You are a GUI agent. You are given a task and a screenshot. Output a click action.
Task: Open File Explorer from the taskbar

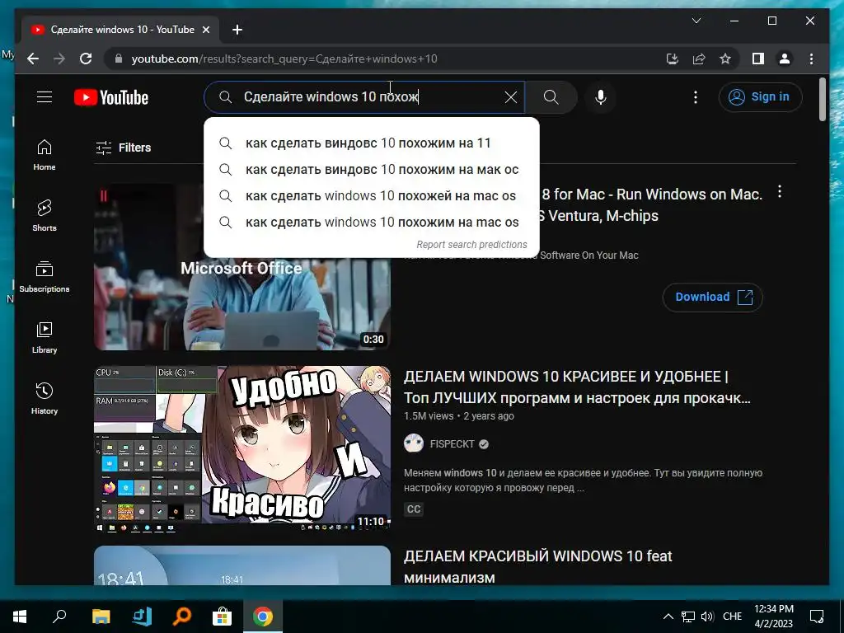click(101, 617)
